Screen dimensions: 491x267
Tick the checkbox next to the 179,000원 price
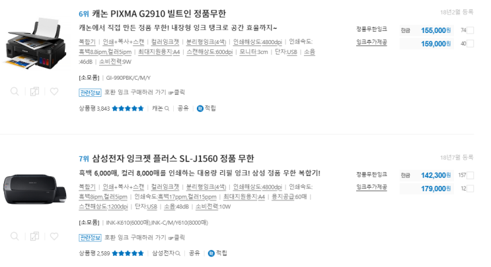pos(471,189)
